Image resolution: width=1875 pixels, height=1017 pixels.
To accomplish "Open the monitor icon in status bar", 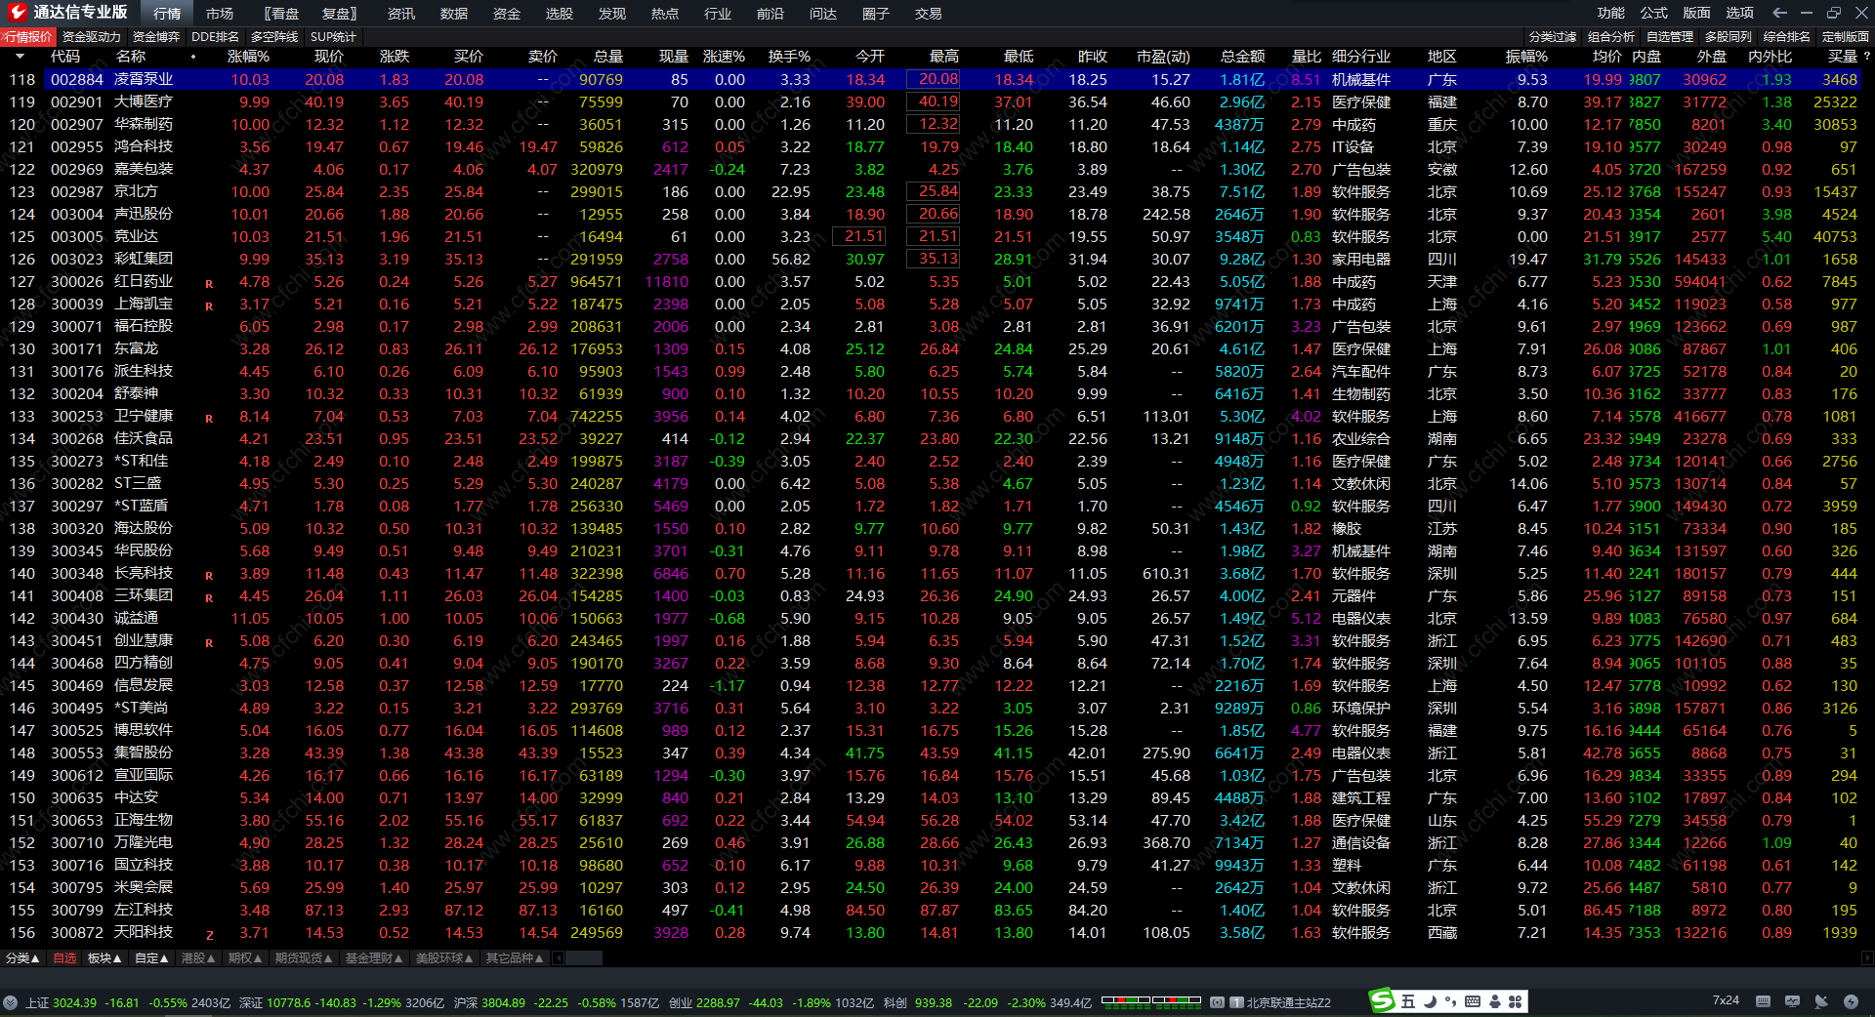I will pyautogui.click(x=1792, y=1001).
